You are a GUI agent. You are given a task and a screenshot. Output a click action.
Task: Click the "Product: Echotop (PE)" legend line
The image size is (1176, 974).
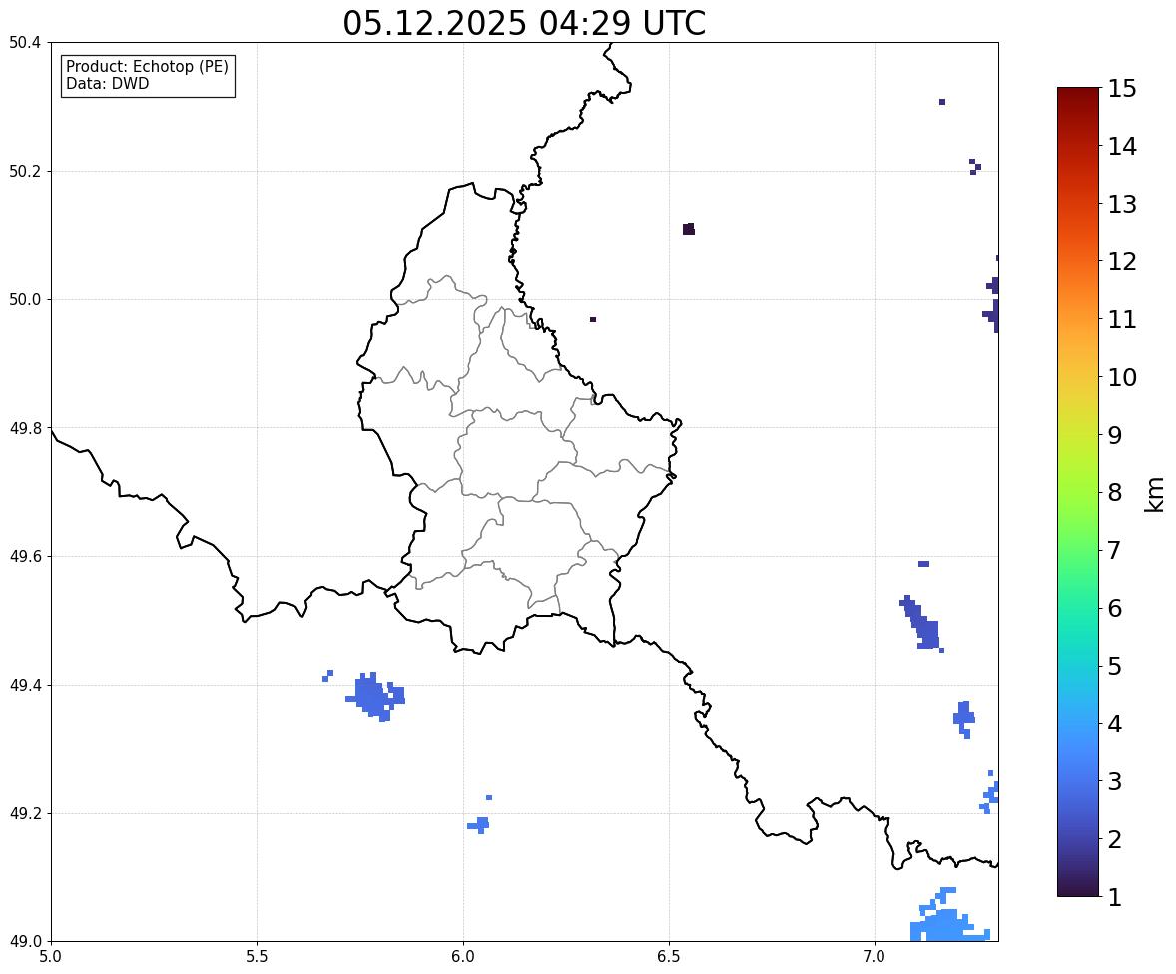coord(147,66)
